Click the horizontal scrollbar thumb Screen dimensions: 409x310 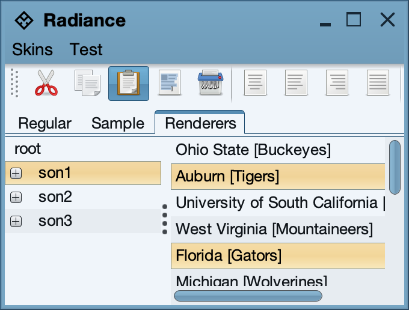point(248,296)
